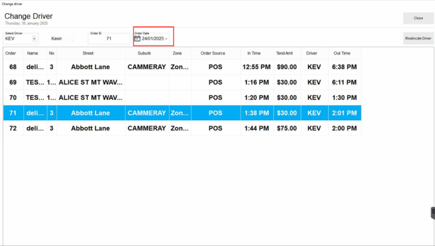Click ALICE ST street in order 69 row

90,82
